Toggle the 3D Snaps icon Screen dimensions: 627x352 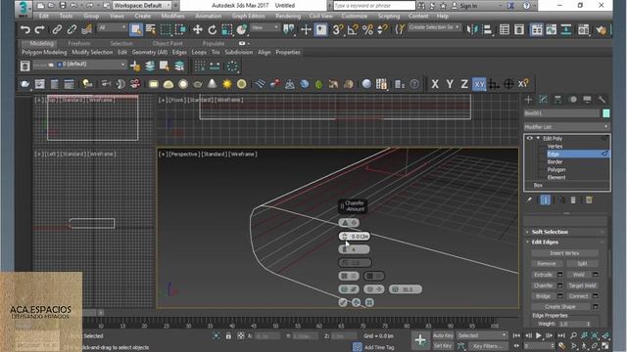point(337,29)
